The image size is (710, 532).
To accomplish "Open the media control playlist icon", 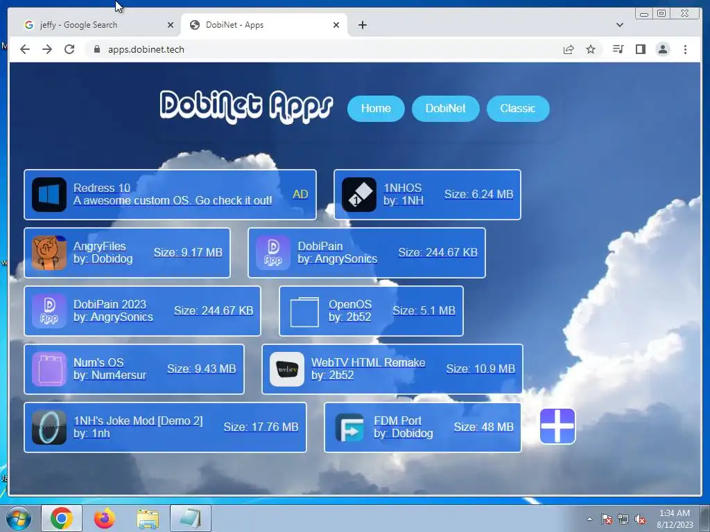I will pyautogui.click(x=618, y=49).
